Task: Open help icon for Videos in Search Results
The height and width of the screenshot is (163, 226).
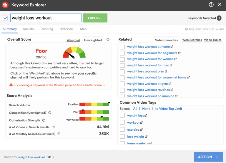Action: coord(53,127)
